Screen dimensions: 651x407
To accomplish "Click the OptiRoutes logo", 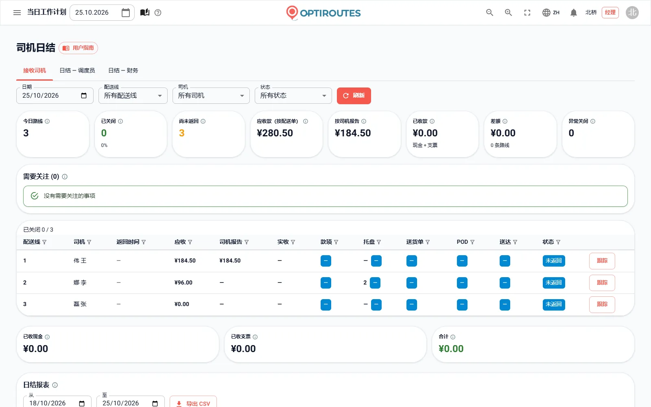I will (x=323, y=13).
